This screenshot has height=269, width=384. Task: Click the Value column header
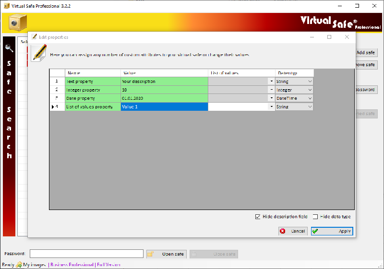pyautogui.click(x=164, y=73)
